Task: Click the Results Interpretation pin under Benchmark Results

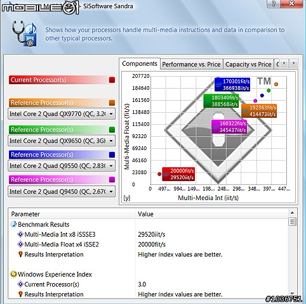Action: tap(20, 254)
